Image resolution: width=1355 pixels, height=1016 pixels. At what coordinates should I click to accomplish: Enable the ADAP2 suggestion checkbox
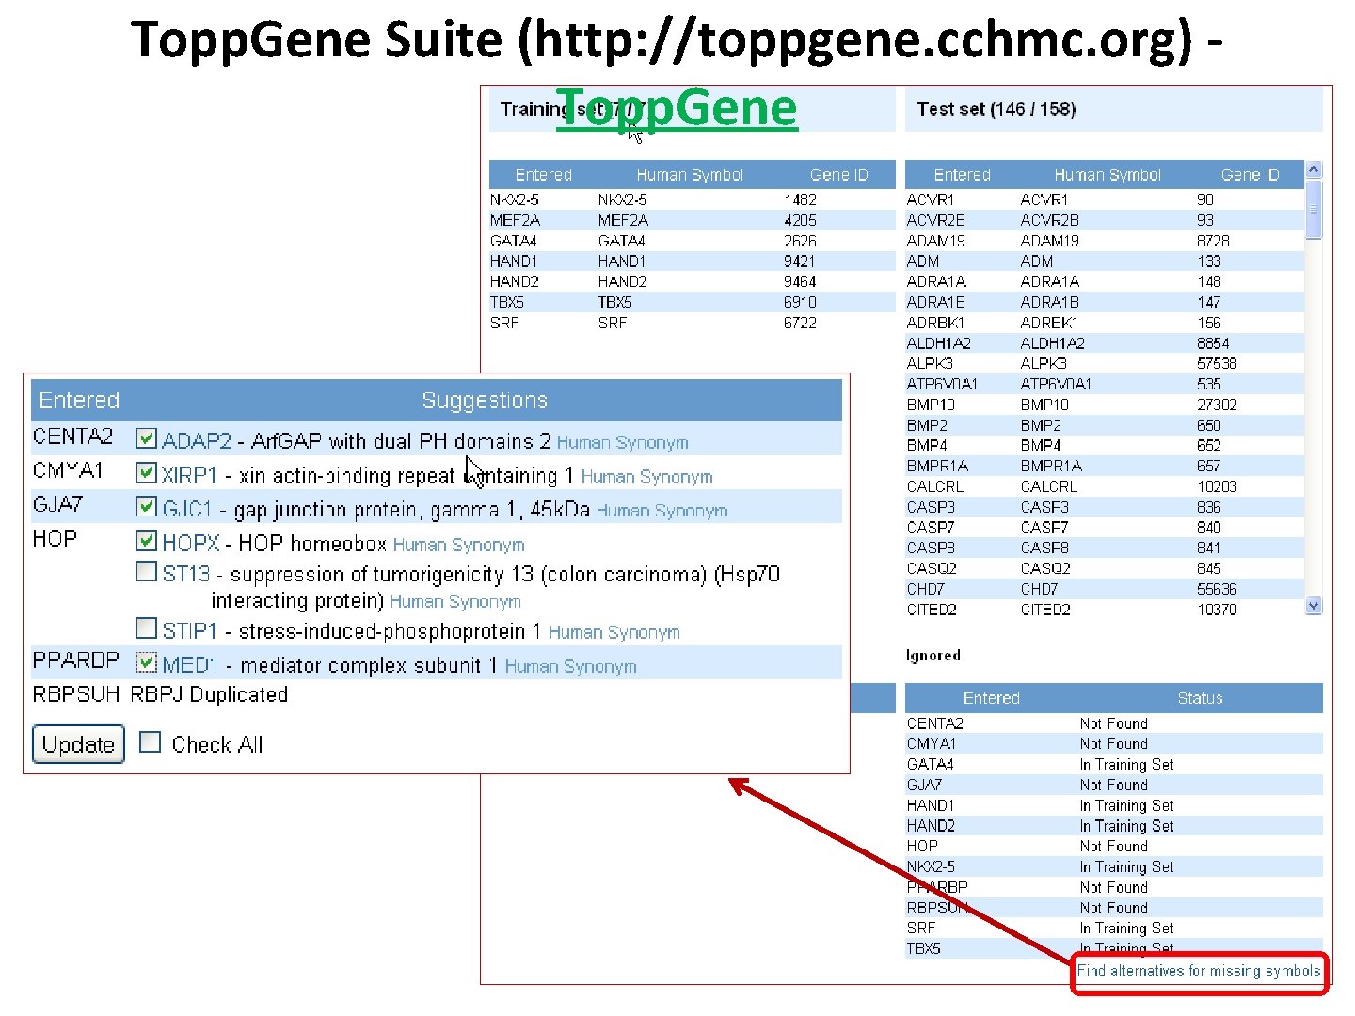(147, 438)
